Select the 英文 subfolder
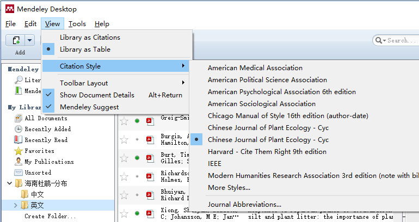 (37, 205)
